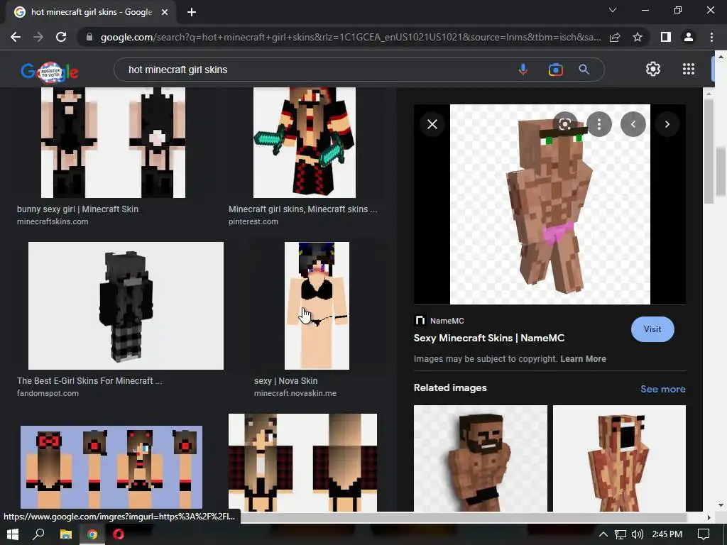
Task: Open the bearded skin related image
Action: 481,458
